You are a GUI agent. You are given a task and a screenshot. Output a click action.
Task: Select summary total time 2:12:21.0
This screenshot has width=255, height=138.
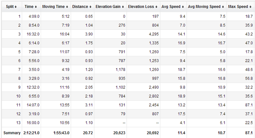coord(32,133)
